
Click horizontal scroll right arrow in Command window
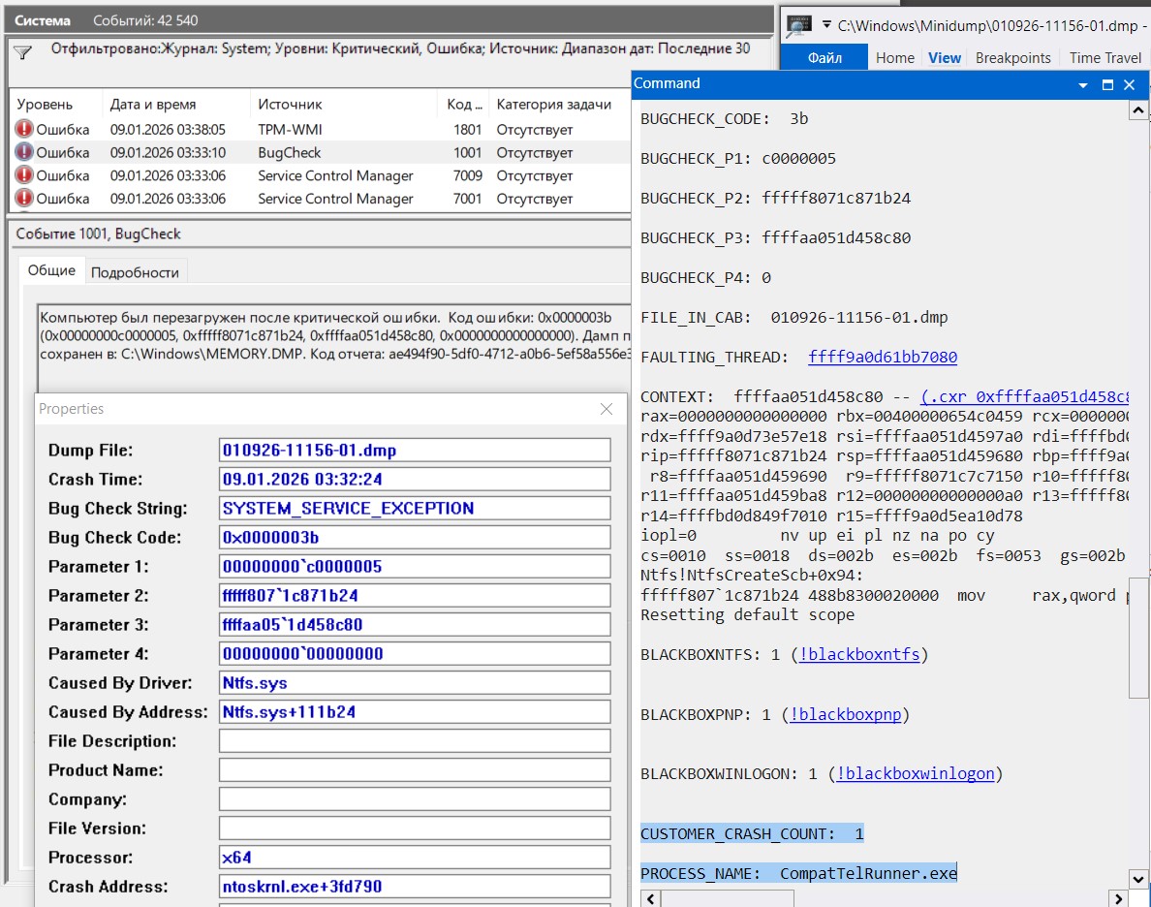coord(1118,898)
